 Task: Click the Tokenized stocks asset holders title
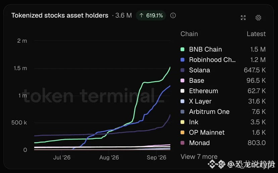pos(60,16)
